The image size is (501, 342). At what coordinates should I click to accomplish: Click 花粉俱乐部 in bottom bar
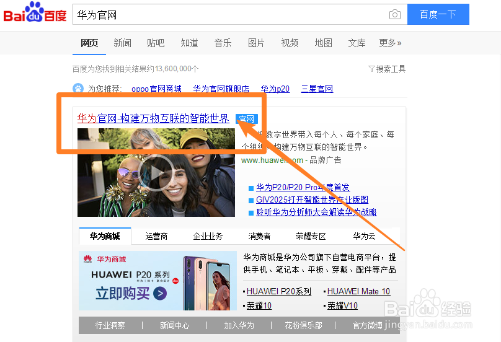point(303,325)
